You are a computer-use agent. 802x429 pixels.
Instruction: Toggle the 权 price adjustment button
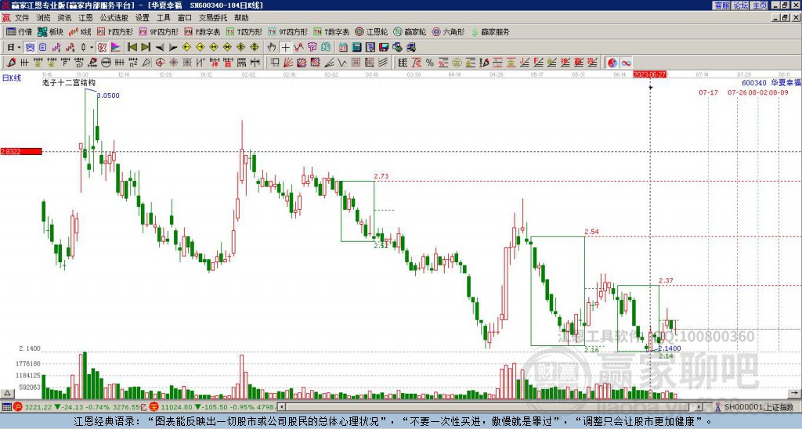pyautogui.click(x=102, y=48)
